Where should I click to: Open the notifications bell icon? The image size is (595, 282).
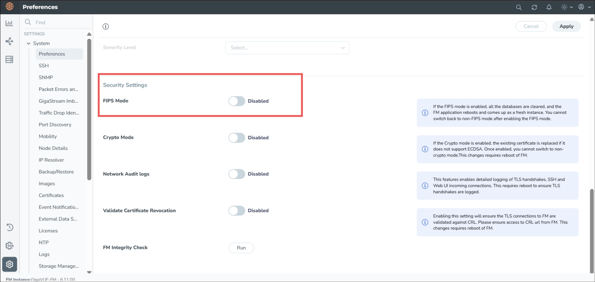[x=549, y=7]
